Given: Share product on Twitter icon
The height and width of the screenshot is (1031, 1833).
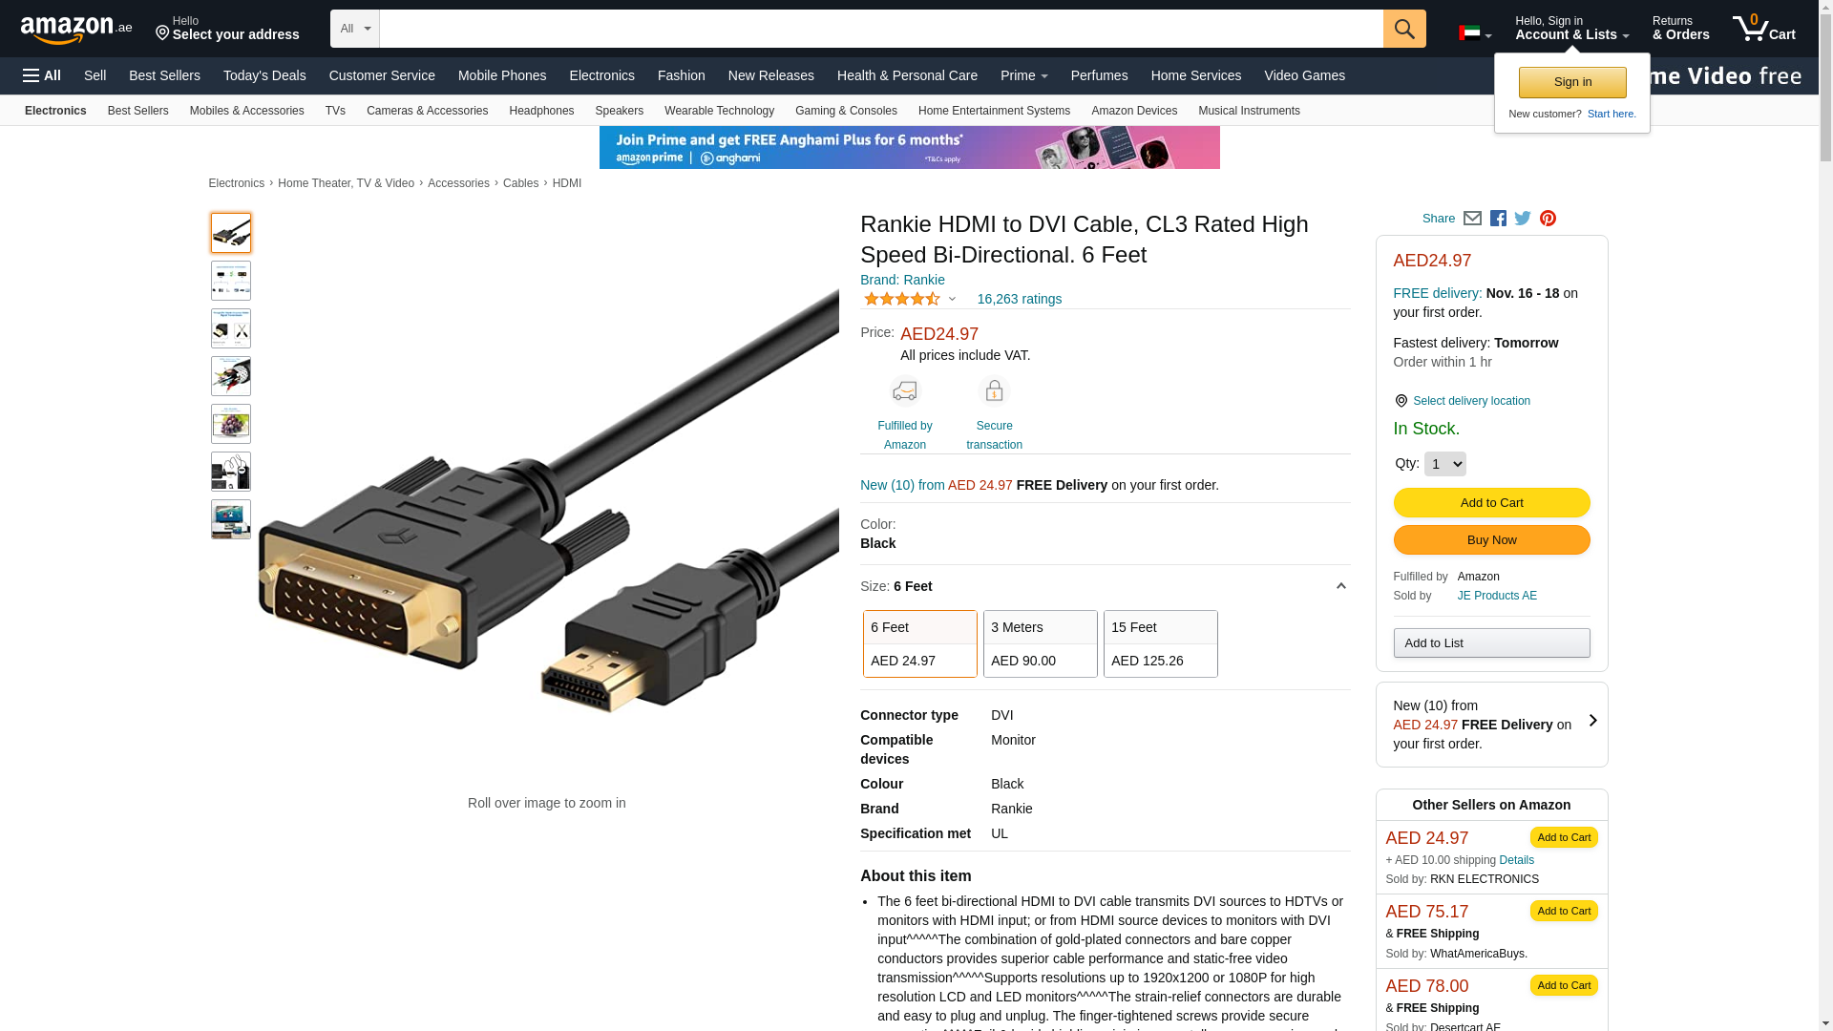Looking at the screenshot, I should (1523, 219).
